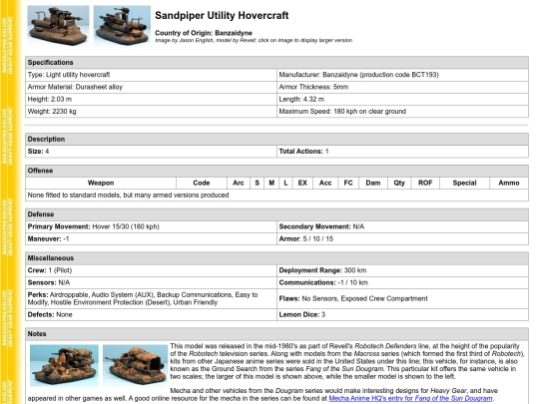This screenshot has width=539, height=404.
Task: Click the Special column header
Action: tap(464, 183)
